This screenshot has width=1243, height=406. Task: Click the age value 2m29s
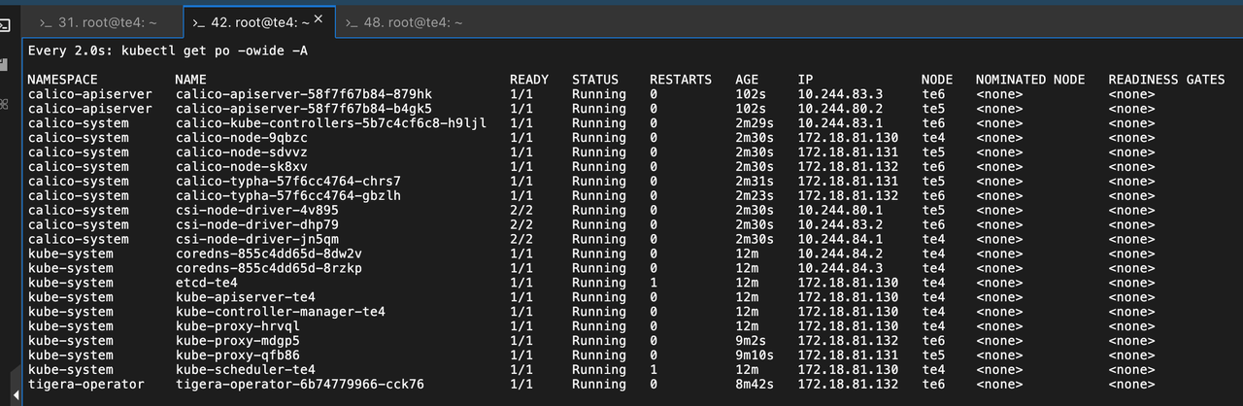[755, 123]
